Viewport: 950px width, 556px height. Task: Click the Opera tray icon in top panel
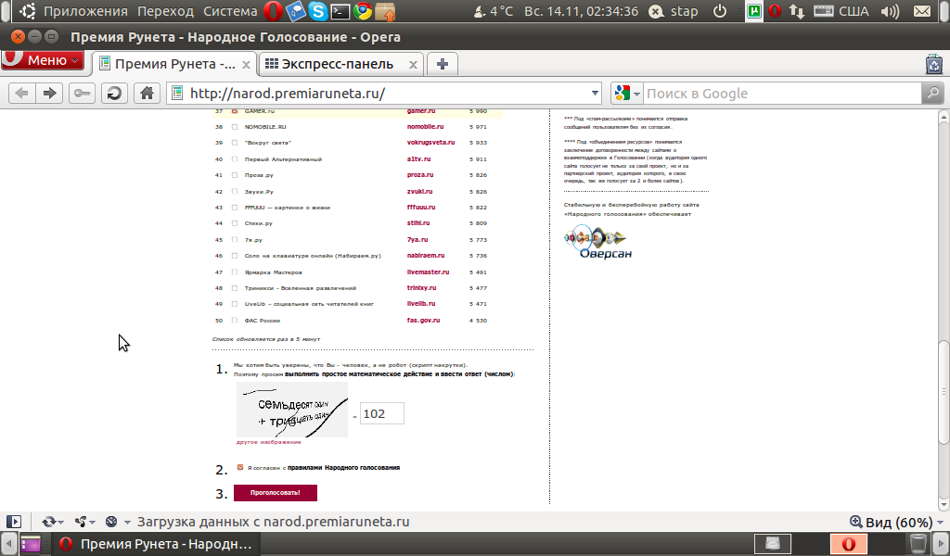point(775,11)
